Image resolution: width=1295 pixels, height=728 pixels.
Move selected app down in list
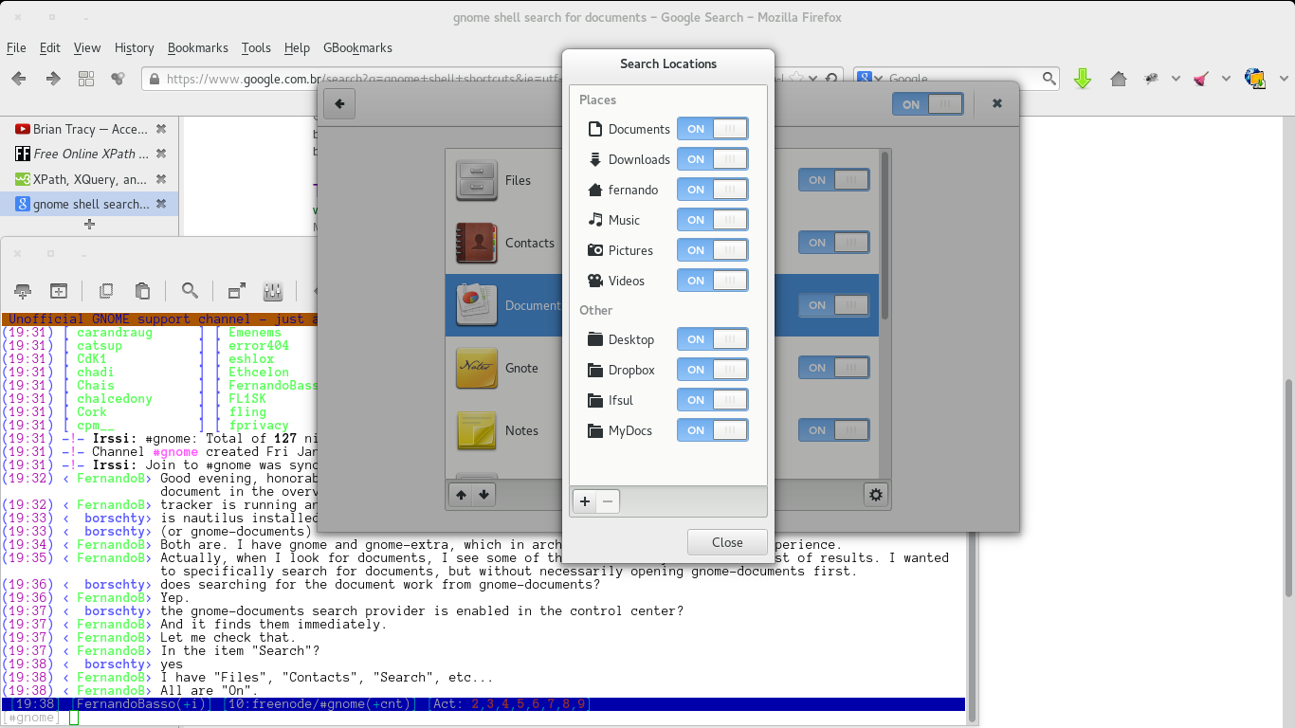click(483, 495)
